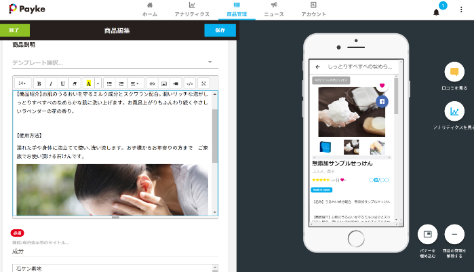This screenshot has width=474, height=272.
Task: Toggle fullscreen mode for the editor
Action: pyautogui.click(x=203, y=83)
